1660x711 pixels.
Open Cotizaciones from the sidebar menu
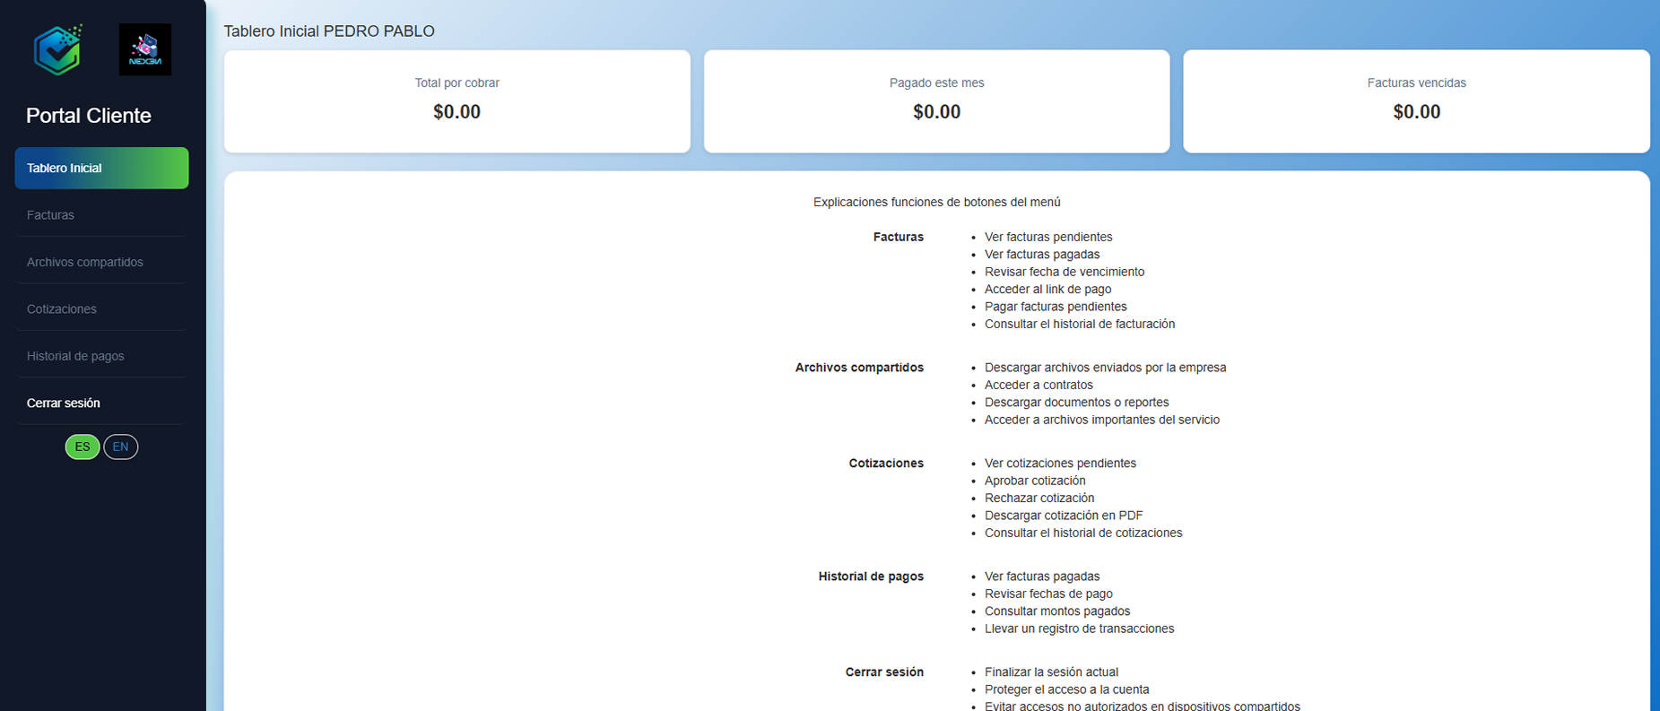[61, 309]
